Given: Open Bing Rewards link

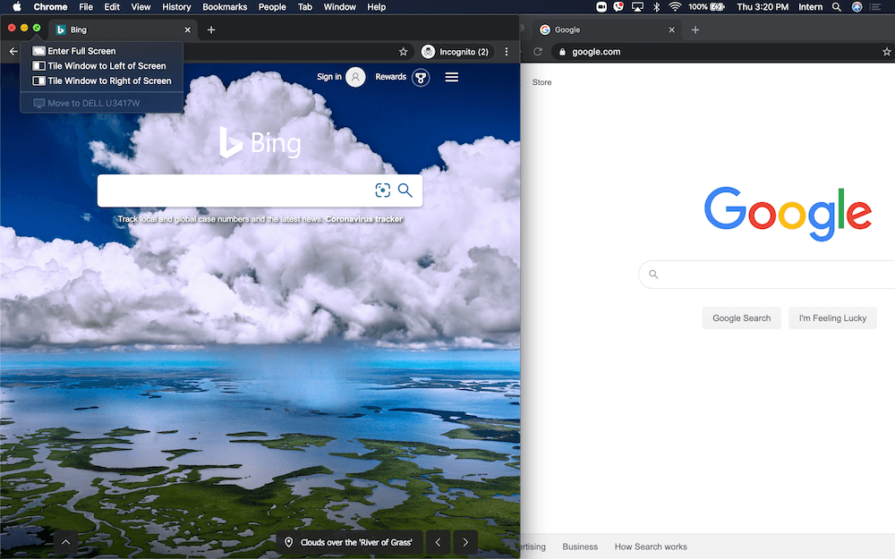Looking at the screenshot, I should click(x=390, y=76).
